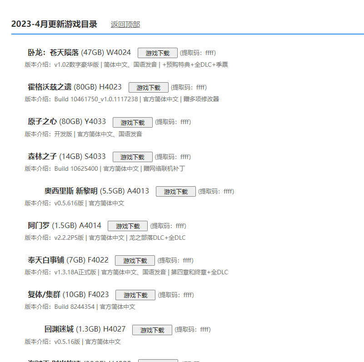This screenshot has height=362, width=364.
Task: Click 游戏下载 for 奥西里斯 新黎明
Action: coord(175,191)
